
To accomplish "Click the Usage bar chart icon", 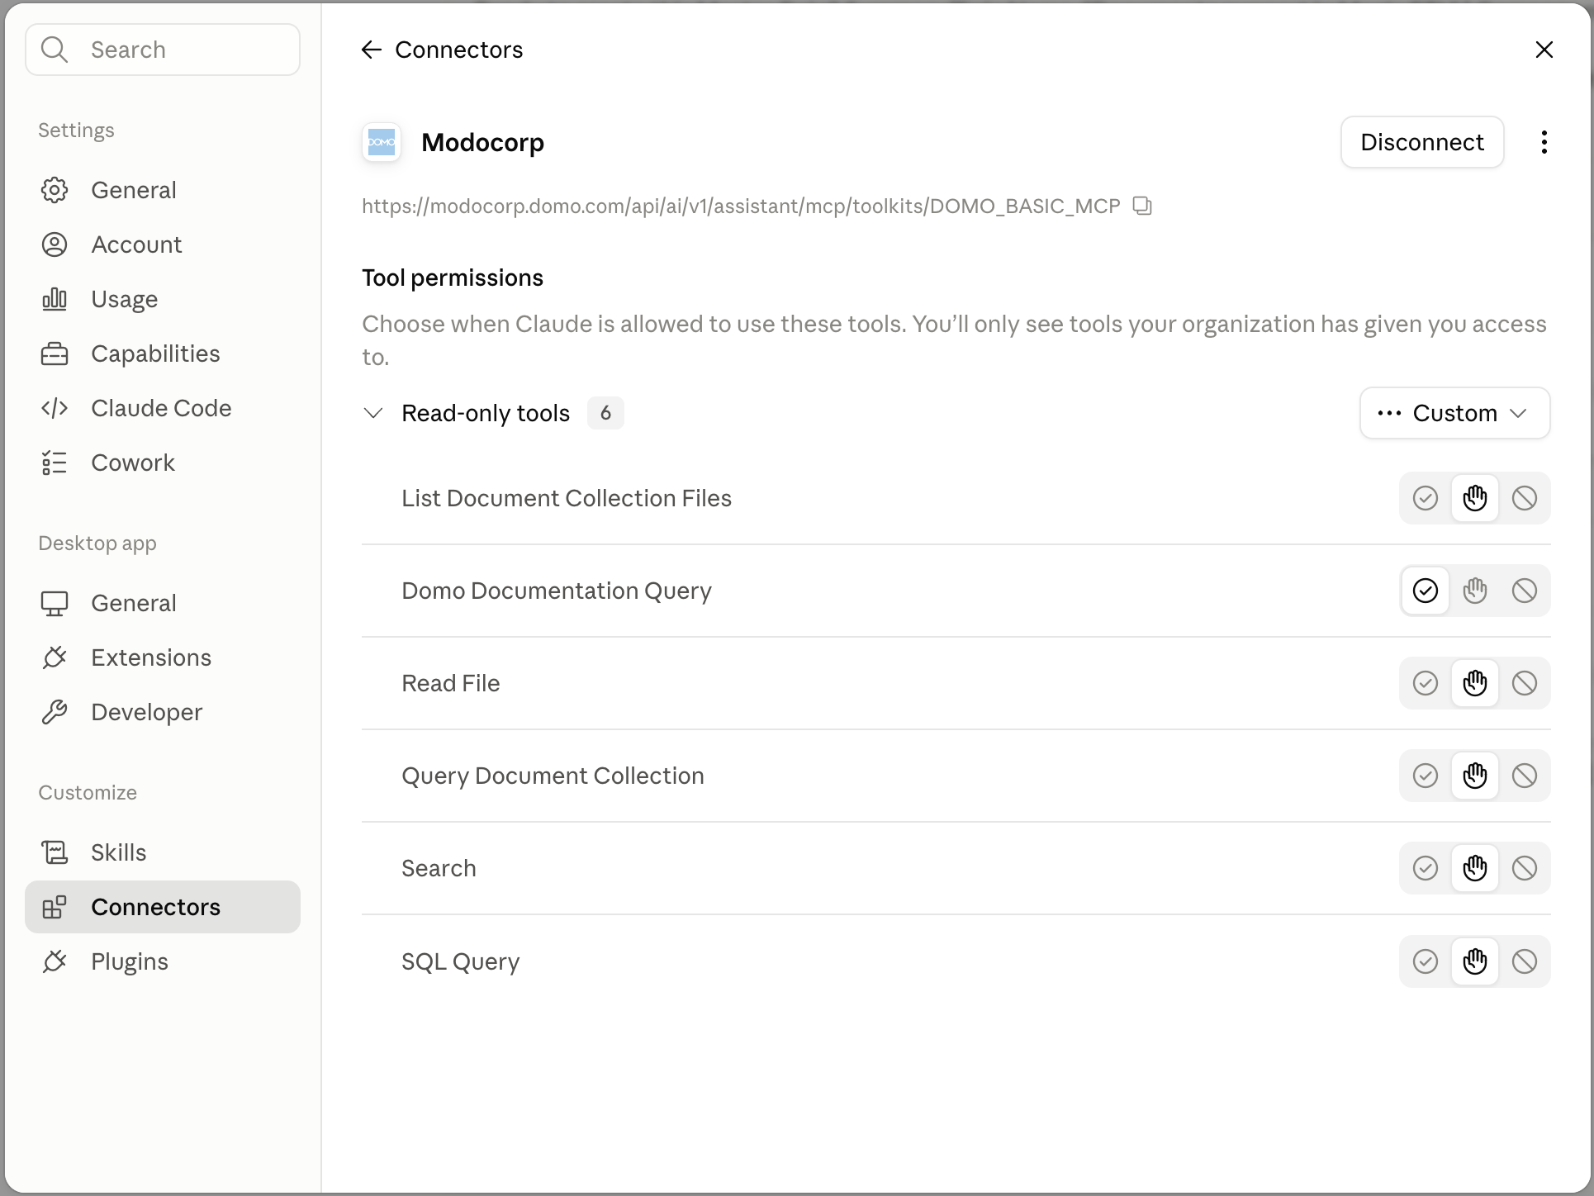I will click(x=55, y=299).
